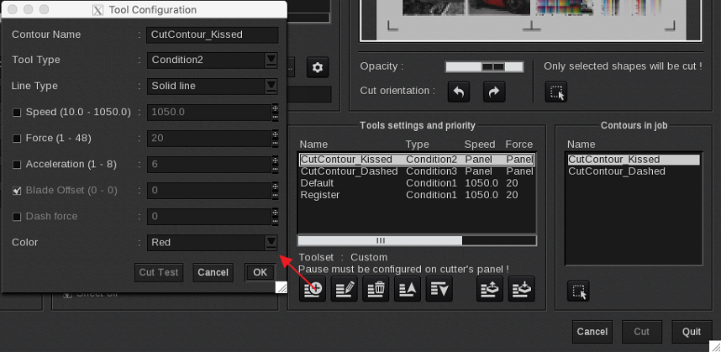
Task: Rotate cut orientation clockwise
Action: (494, 92)
